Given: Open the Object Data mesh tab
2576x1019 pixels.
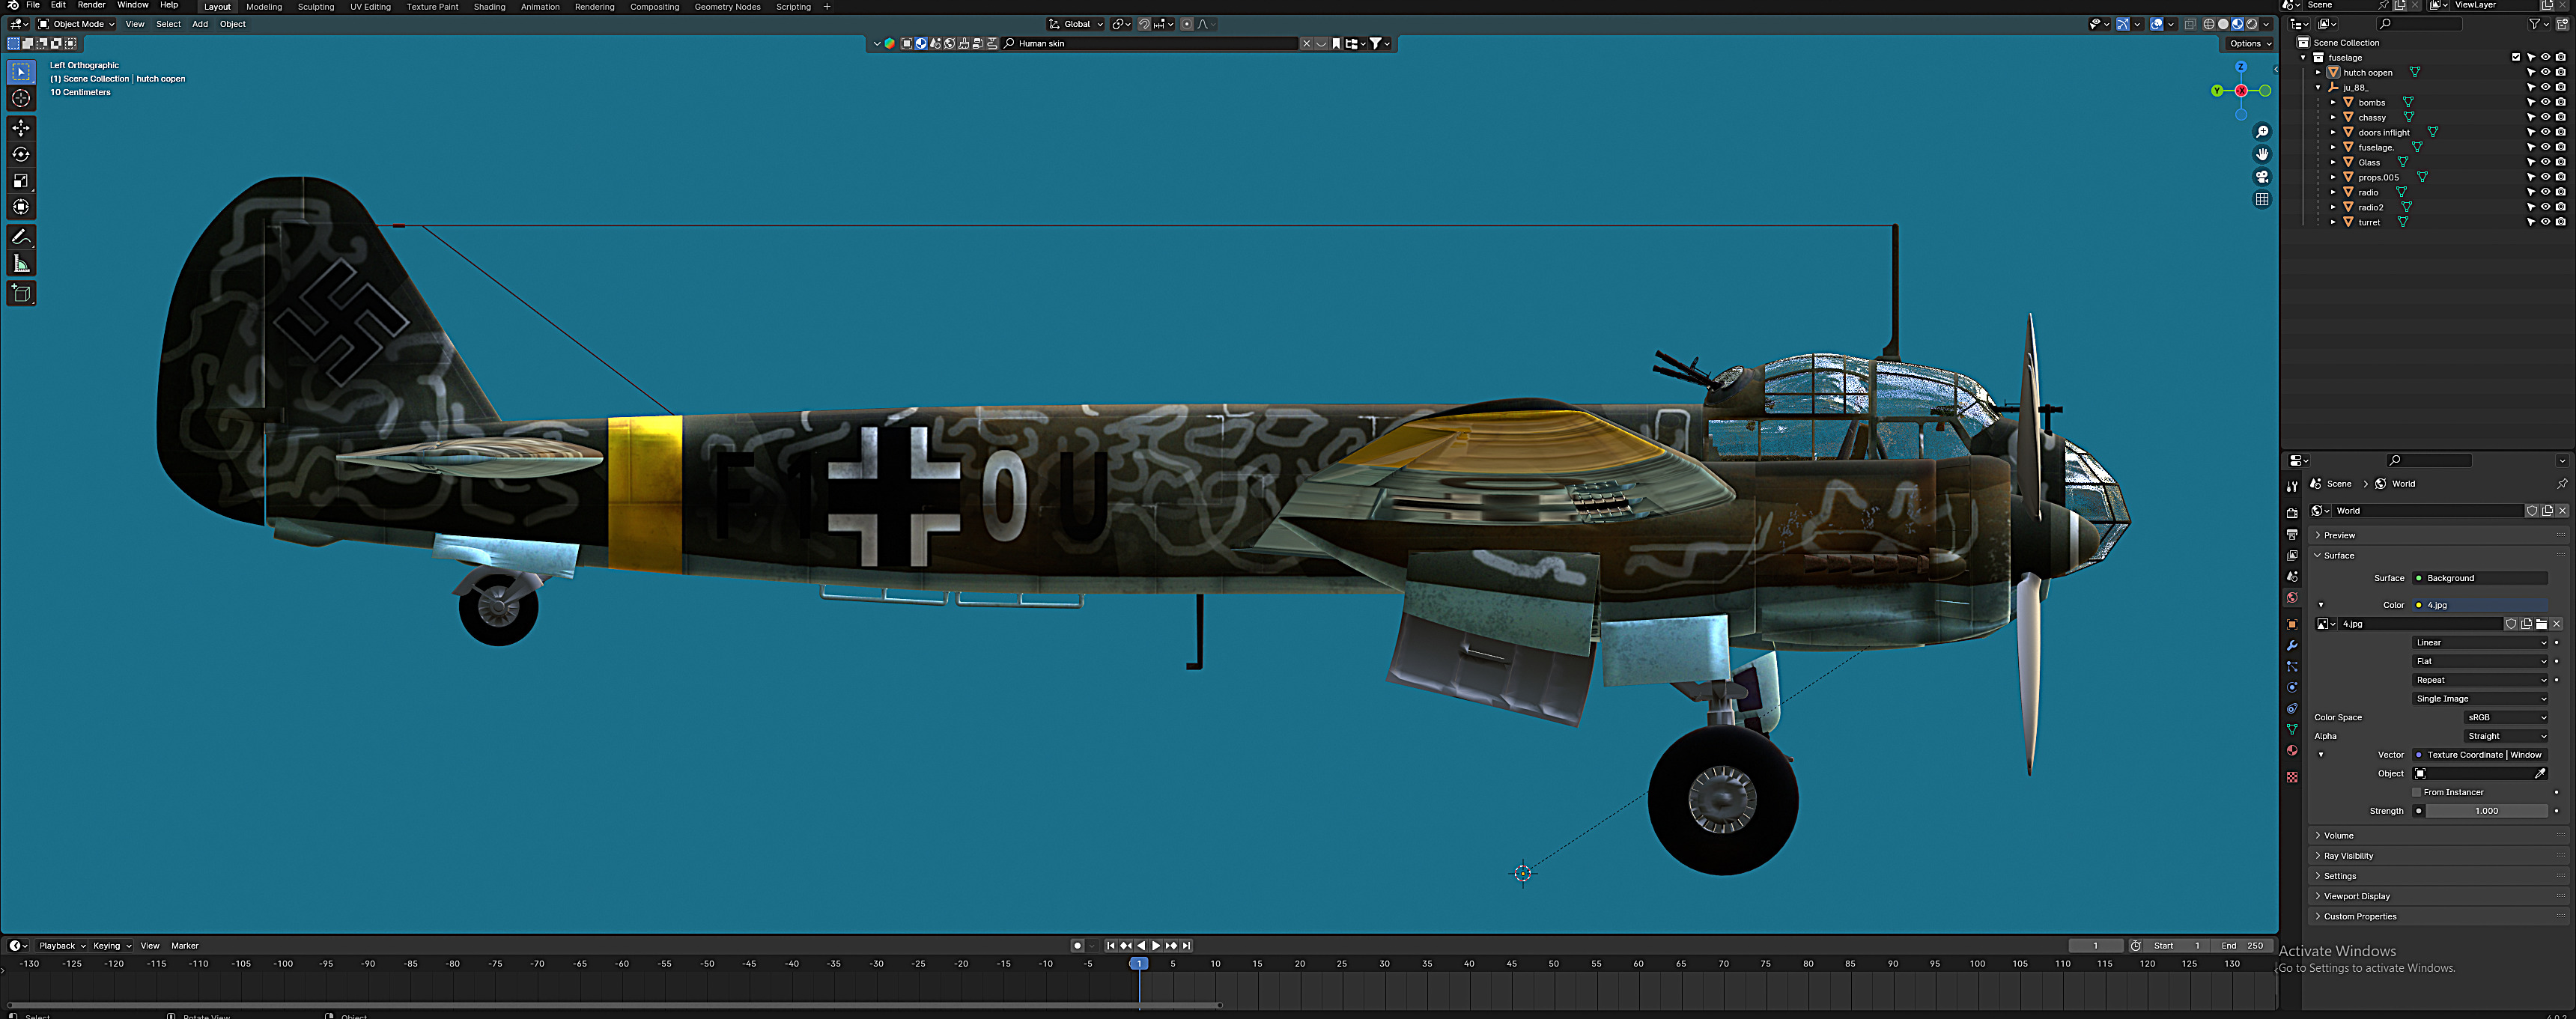Looking at the screenshot, I should click(2292, 729).
